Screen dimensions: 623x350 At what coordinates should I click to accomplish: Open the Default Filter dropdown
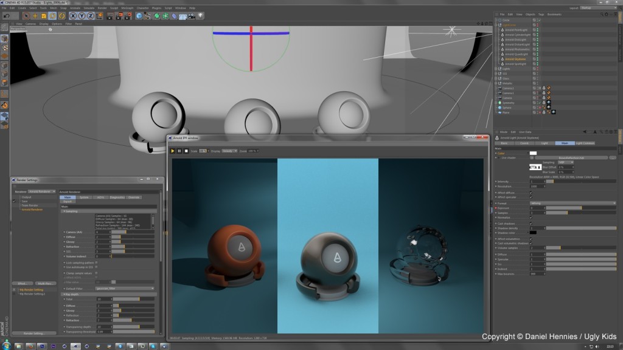pos(125,288)
